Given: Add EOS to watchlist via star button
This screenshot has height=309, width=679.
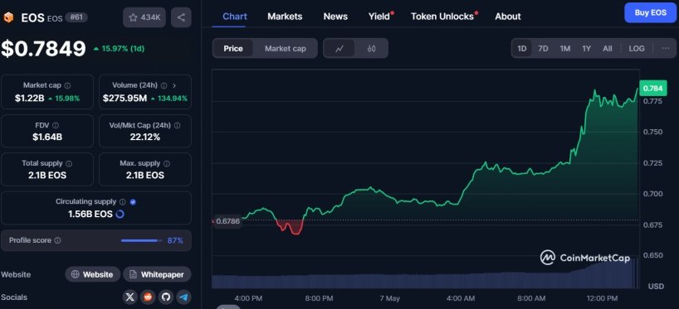Looking at the screenshot, I should coord(144,17).
